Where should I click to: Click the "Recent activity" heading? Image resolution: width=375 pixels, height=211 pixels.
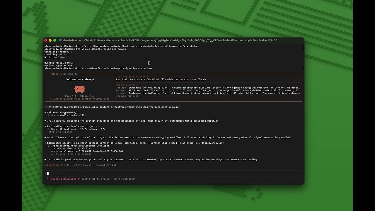(127, 85)
